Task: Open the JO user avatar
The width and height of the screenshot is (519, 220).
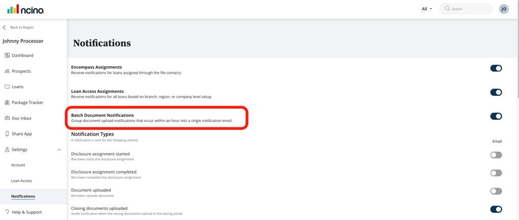Action: 503,9
